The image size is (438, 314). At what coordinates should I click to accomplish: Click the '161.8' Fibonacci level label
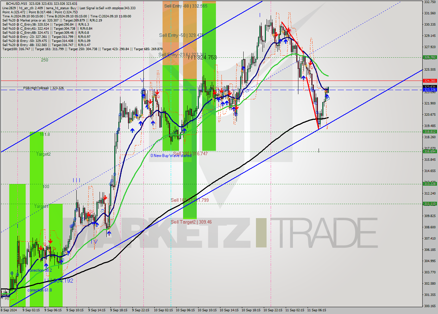click(45, 134)
